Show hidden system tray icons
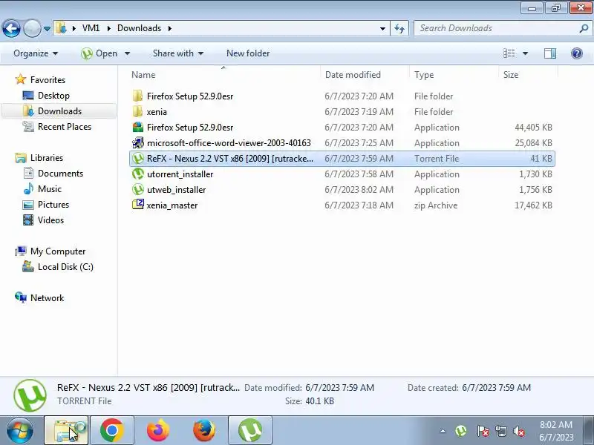The height and width of the screenshot is (445, 594). pyautogui.click(x=443, y=431)
